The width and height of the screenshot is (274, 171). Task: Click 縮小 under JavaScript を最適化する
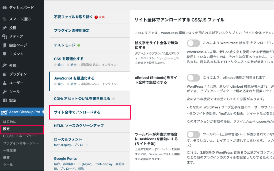(x=60, y=84)
